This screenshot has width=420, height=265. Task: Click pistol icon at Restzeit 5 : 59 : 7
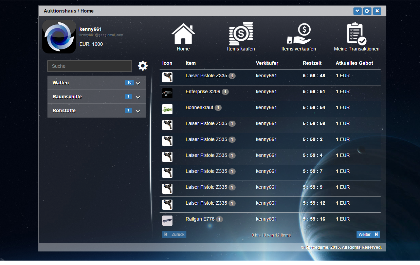(167, 173)
